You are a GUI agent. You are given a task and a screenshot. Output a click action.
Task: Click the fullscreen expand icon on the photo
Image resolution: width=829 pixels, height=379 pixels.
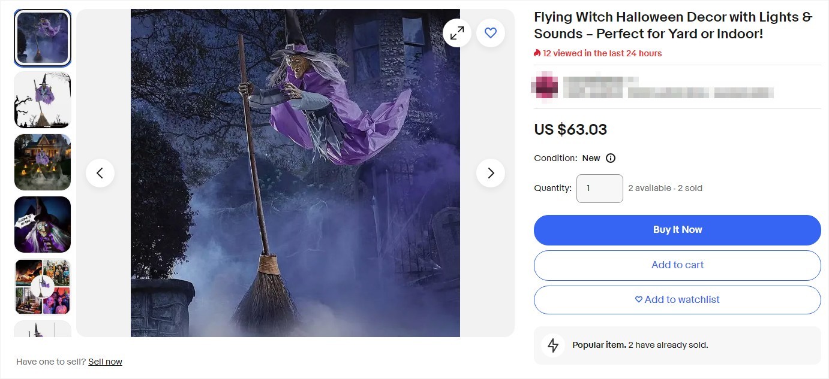[x=457, y=33]
